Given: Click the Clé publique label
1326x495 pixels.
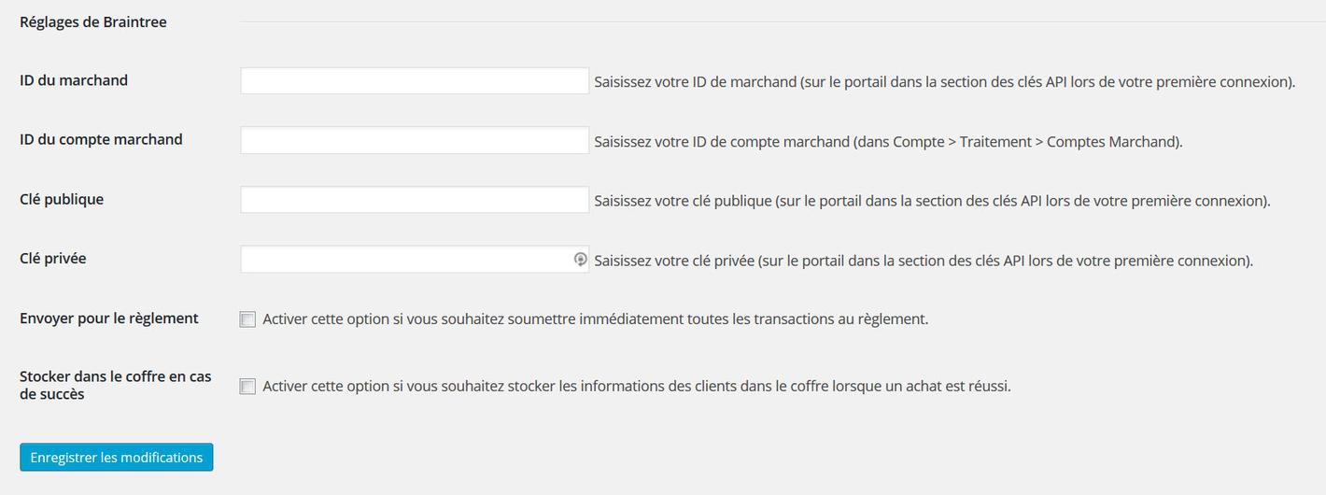Looking at the screenshot, I should click(62, 199).
